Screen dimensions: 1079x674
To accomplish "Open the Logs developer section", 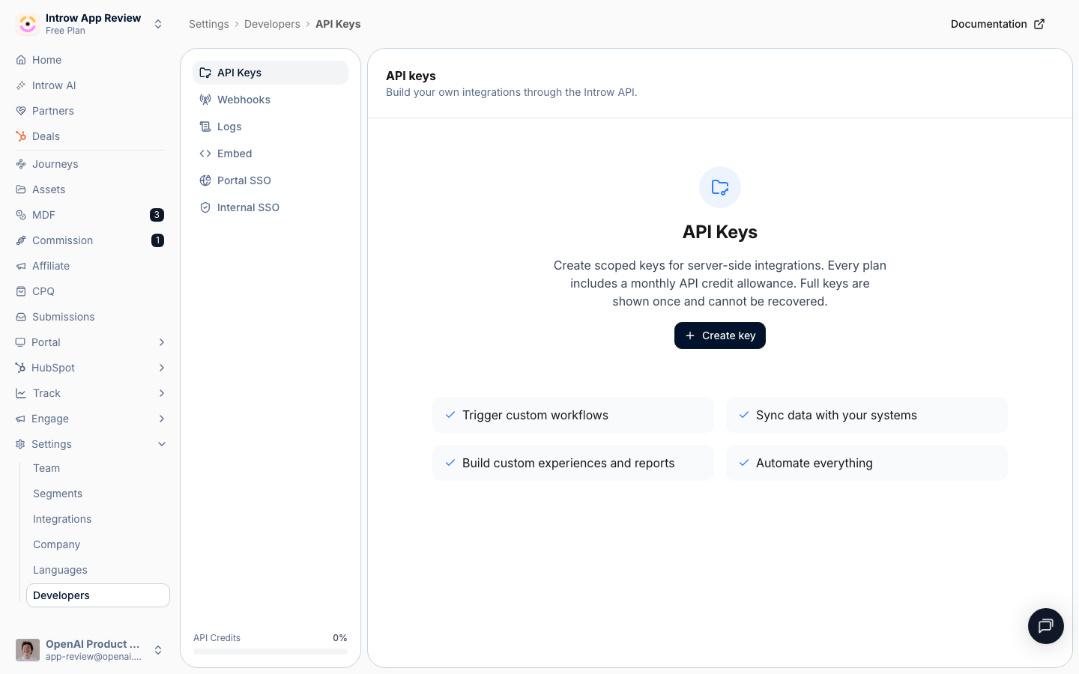I will pos(270,127).
